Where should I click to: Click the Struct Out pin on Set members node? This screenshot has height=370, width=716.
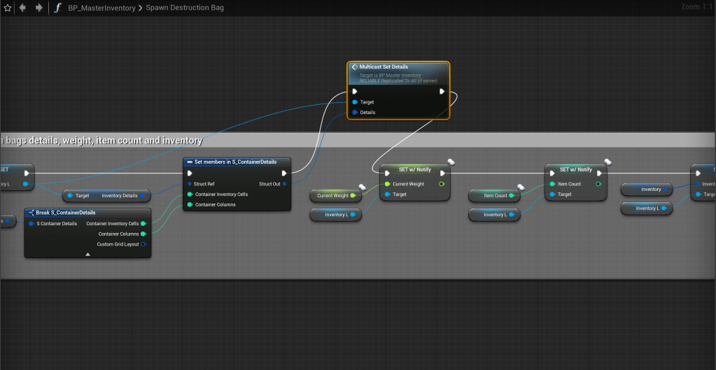pos(283,184)
